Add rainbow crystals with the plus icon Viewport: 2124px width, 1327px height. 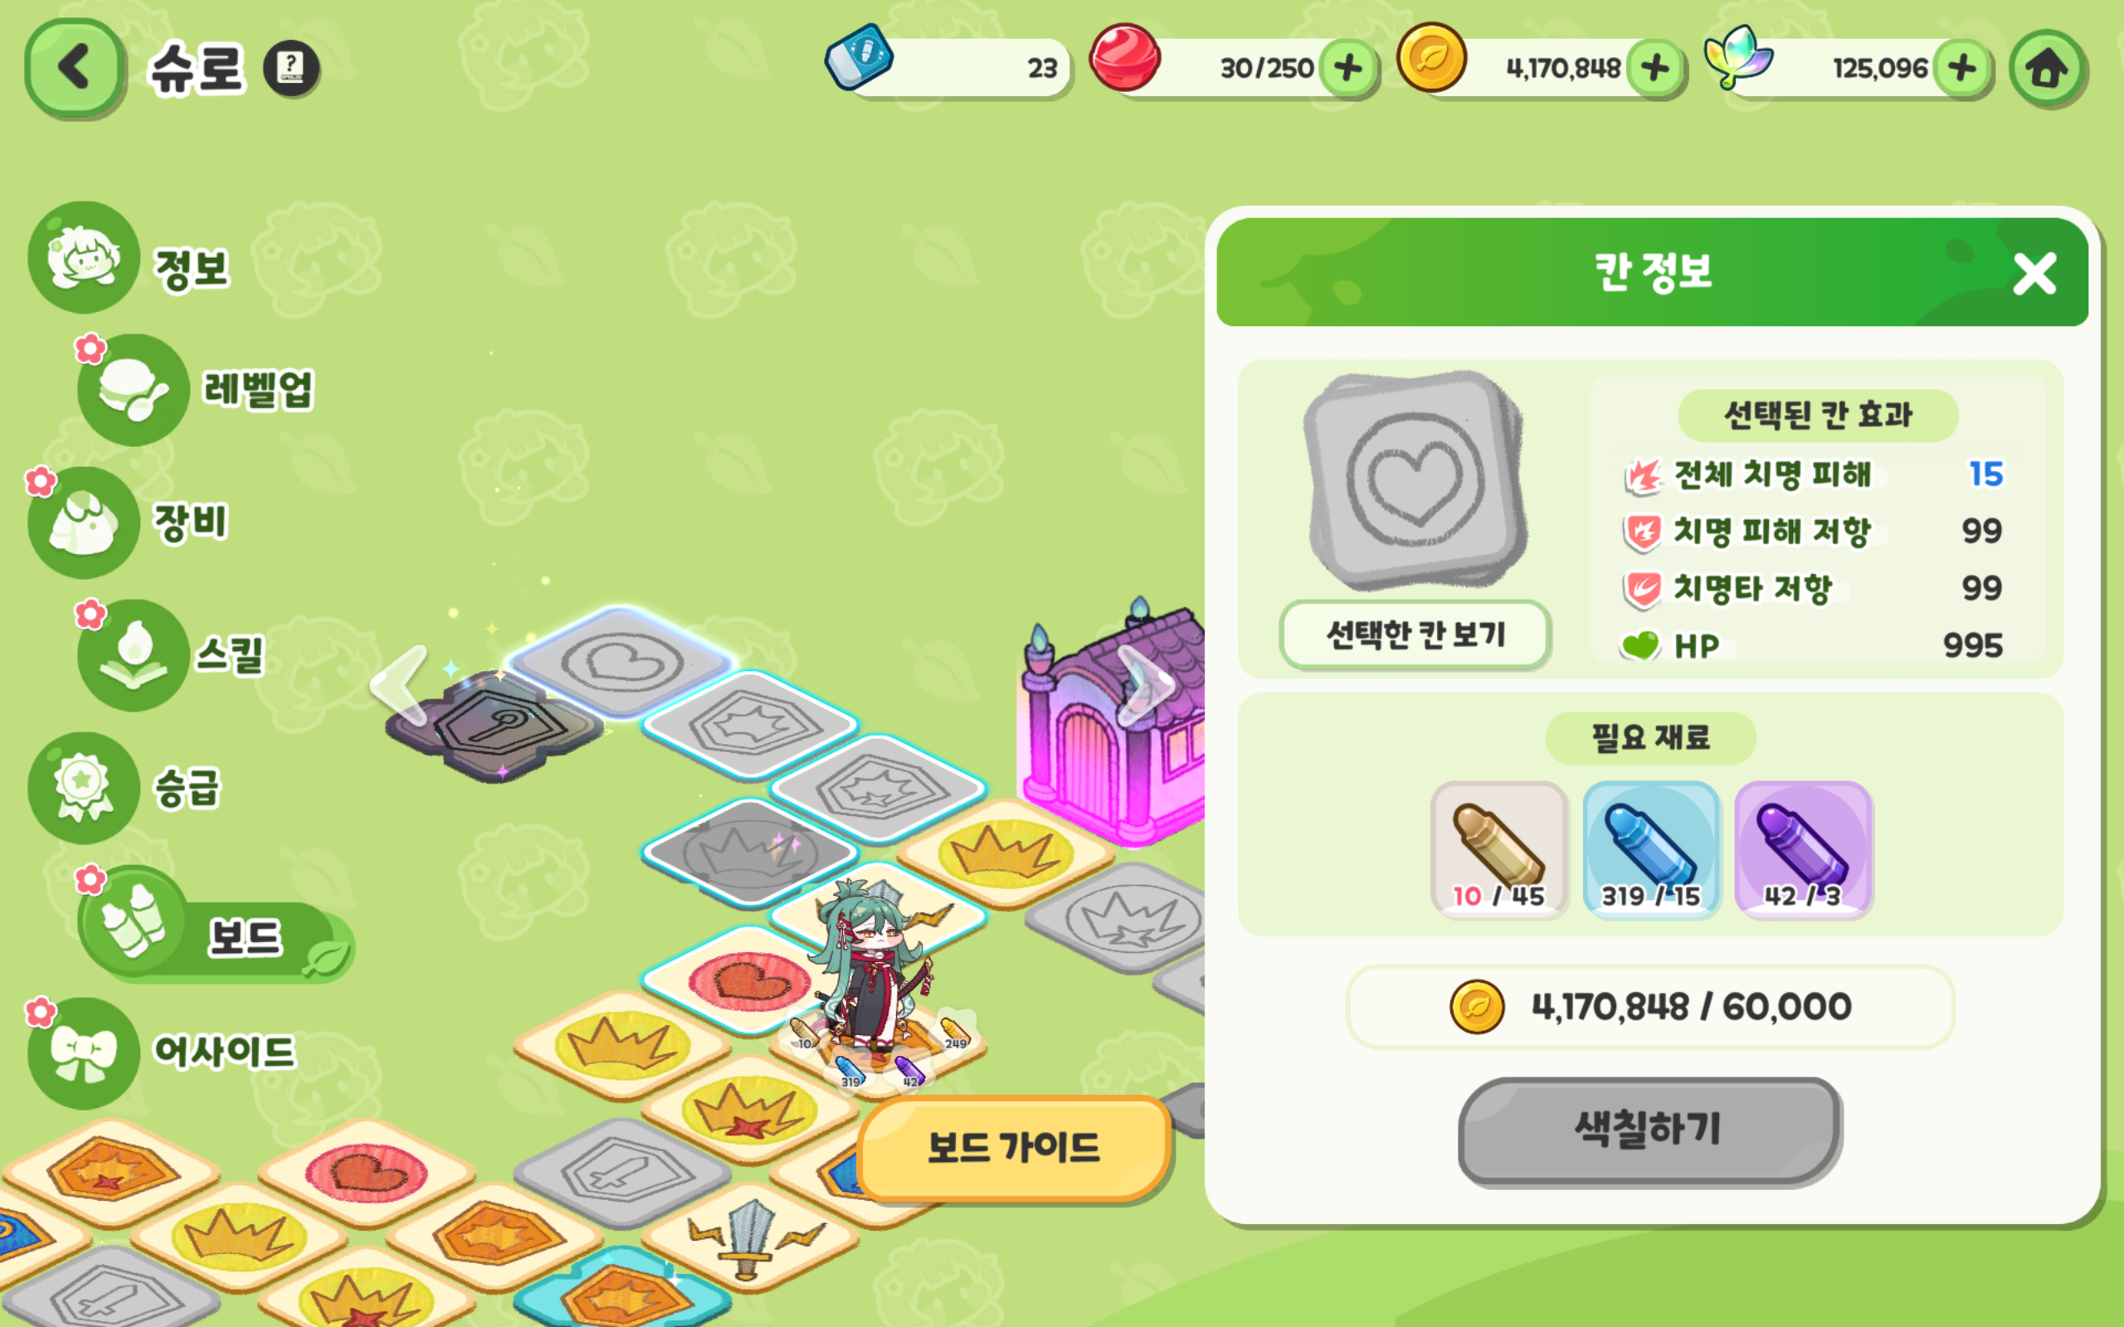coord(1962,67)
